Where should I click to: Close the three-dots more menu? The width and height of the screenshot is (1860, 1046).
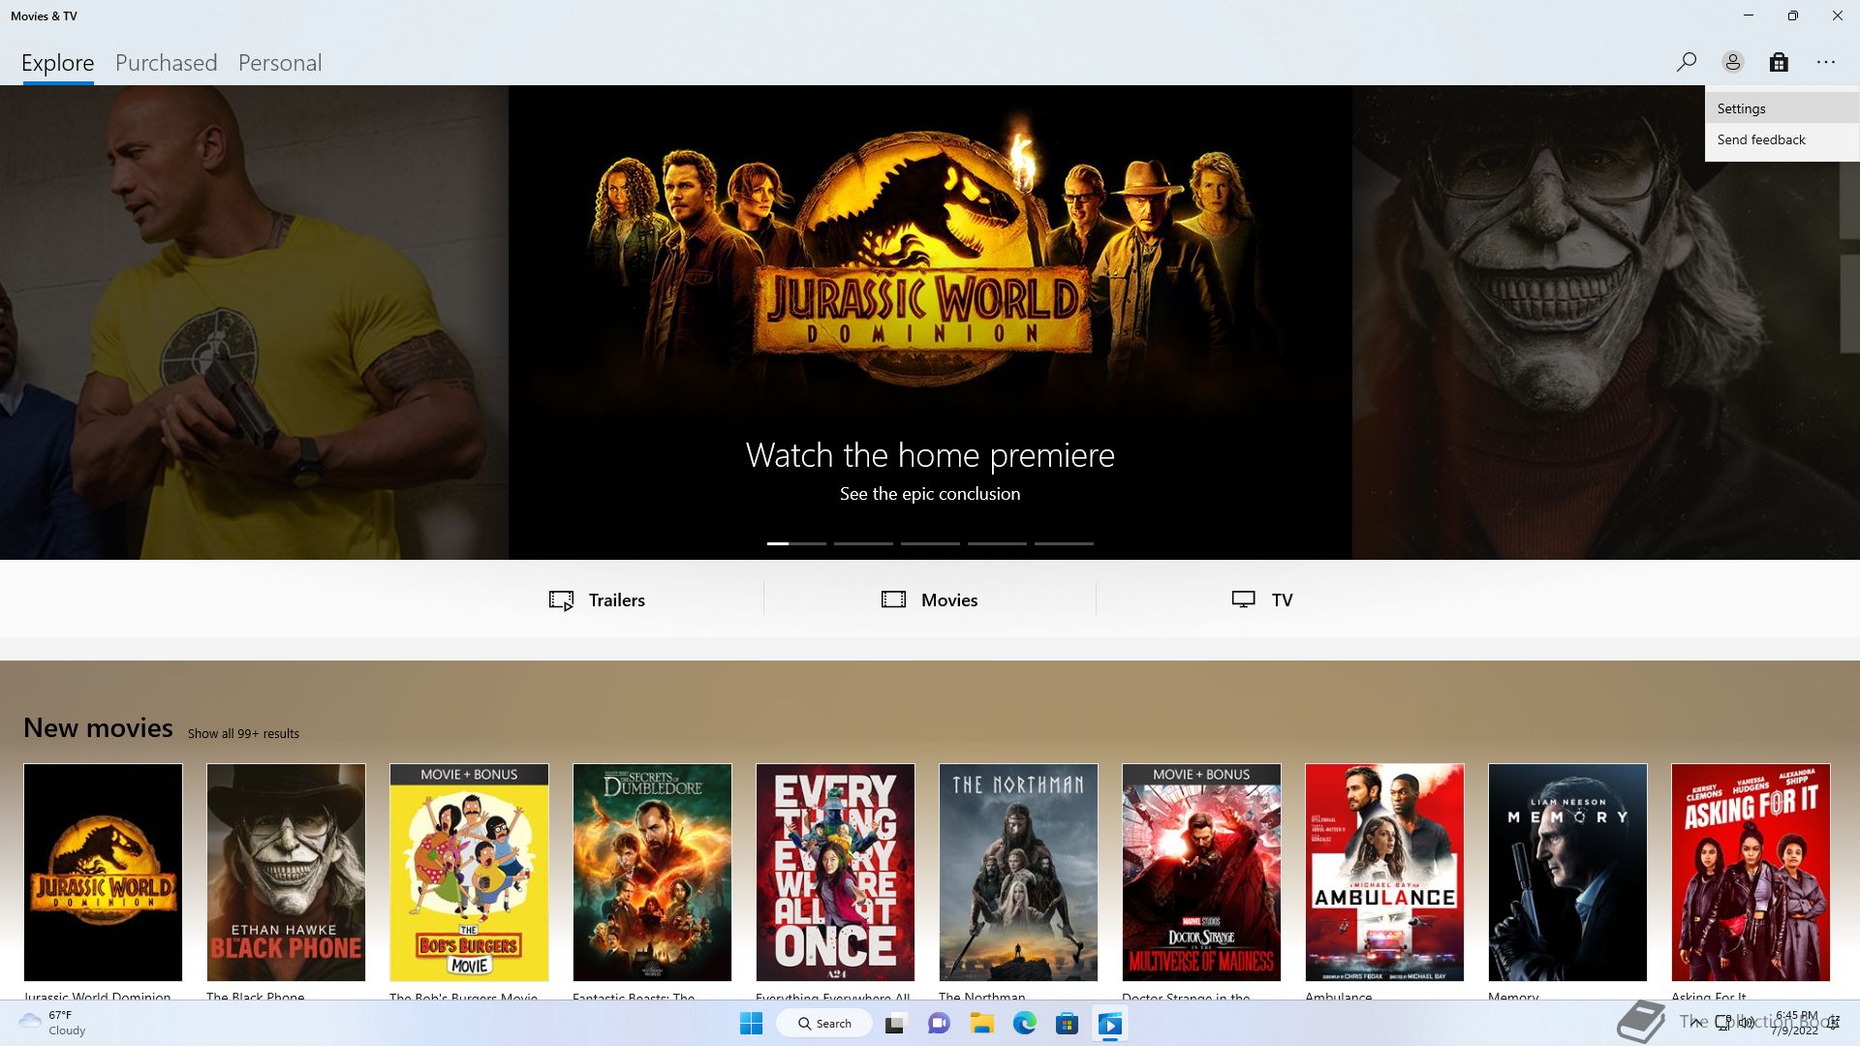pos(1826,62)
